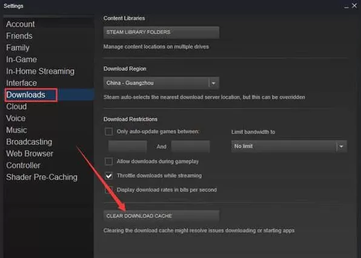
Task: Select the Interface category
Action: [21, 83]
